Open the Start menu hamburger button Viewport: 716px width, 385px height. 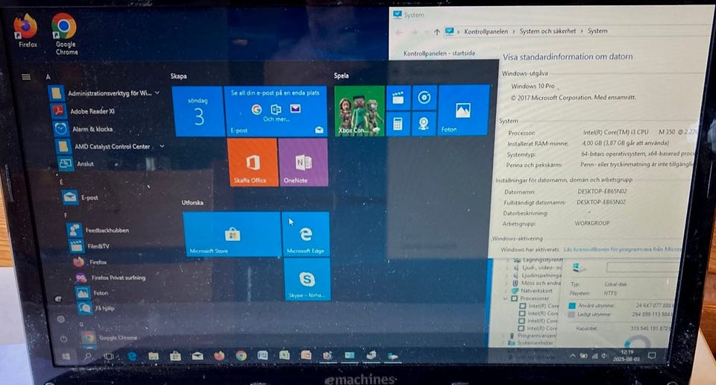26,77
